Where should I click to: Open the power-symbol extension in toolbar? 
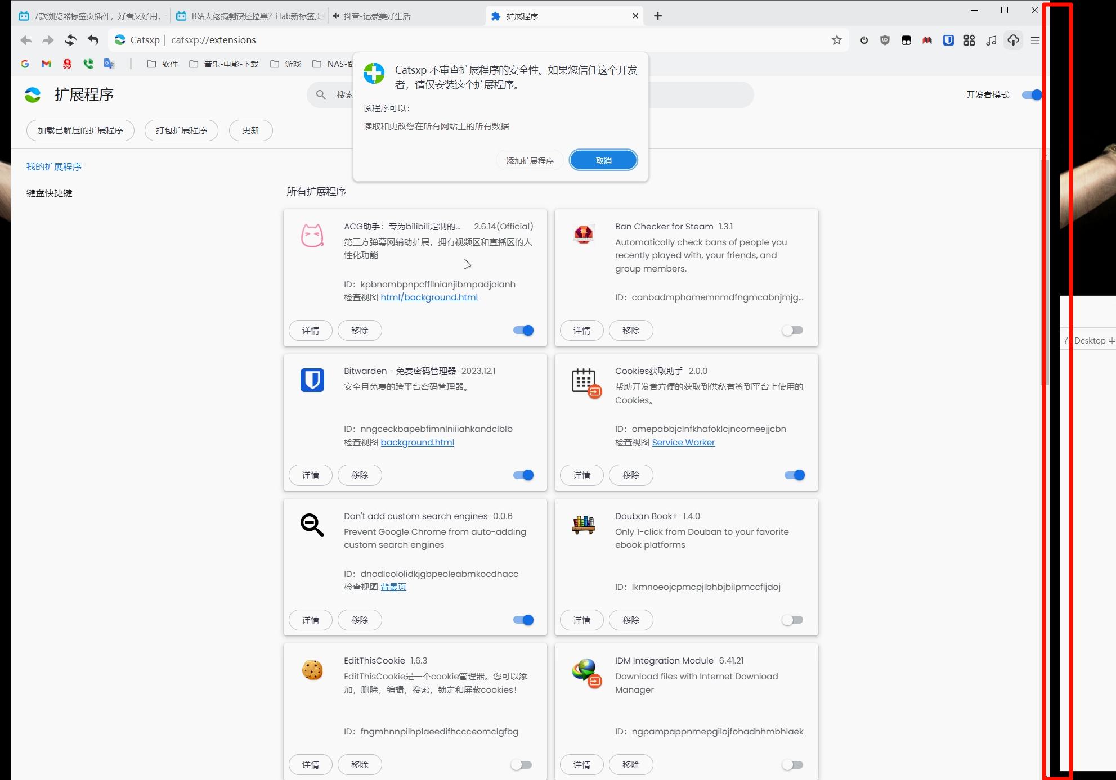click(x=864, y=40)
